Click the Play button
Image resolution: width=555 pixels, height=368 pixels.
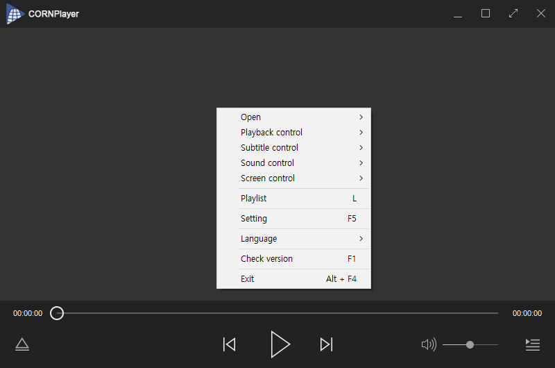point(280,344)
